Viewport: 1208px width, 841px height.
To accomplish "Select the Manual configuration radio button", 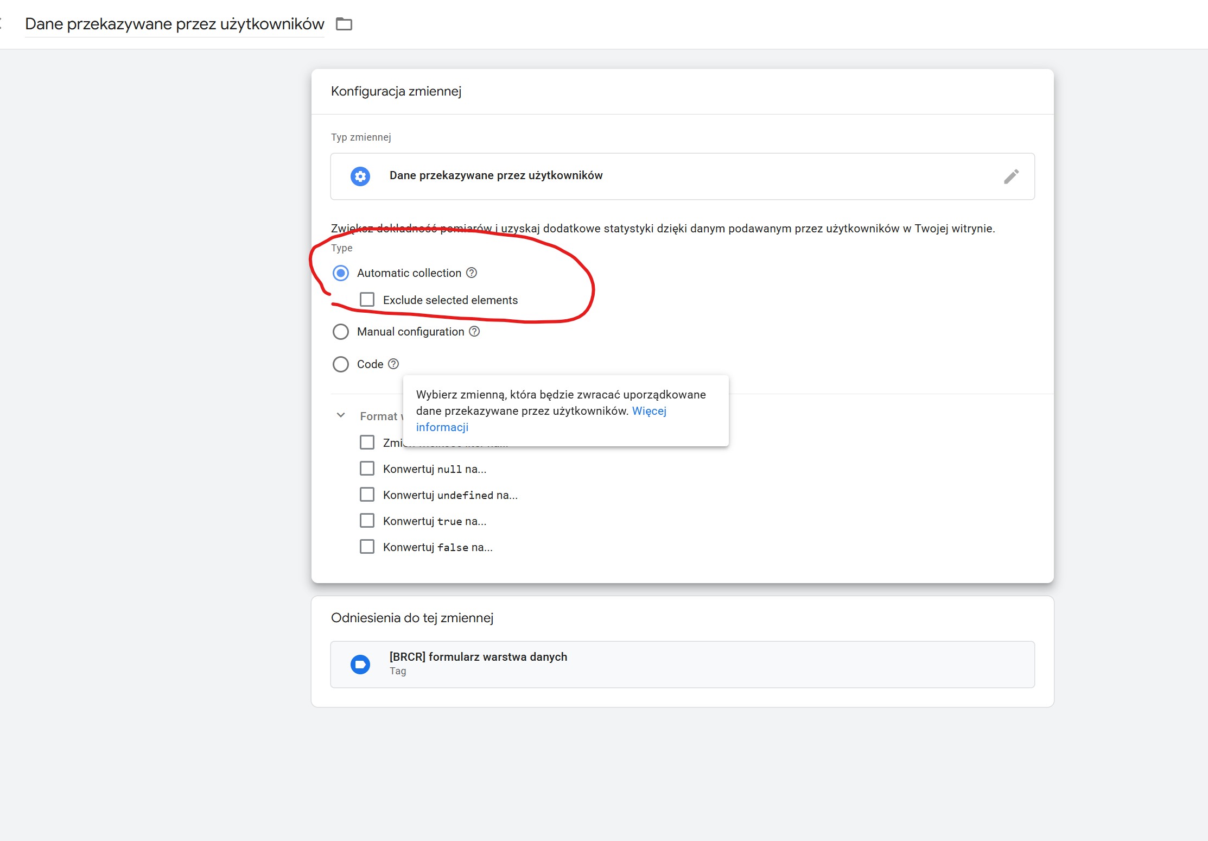I will tap(341, 331).
